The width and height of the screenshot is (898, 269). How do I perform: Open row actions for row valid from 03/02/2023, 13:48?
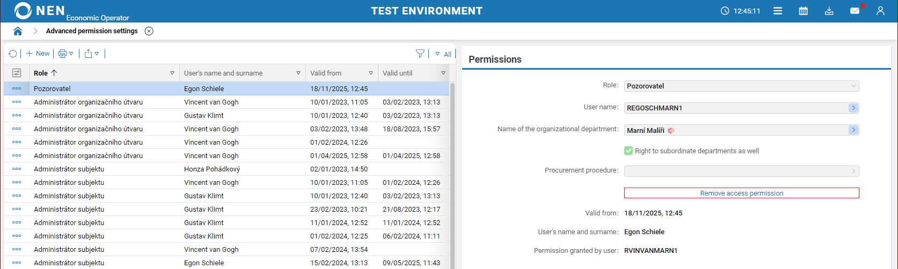pos(17,129)
